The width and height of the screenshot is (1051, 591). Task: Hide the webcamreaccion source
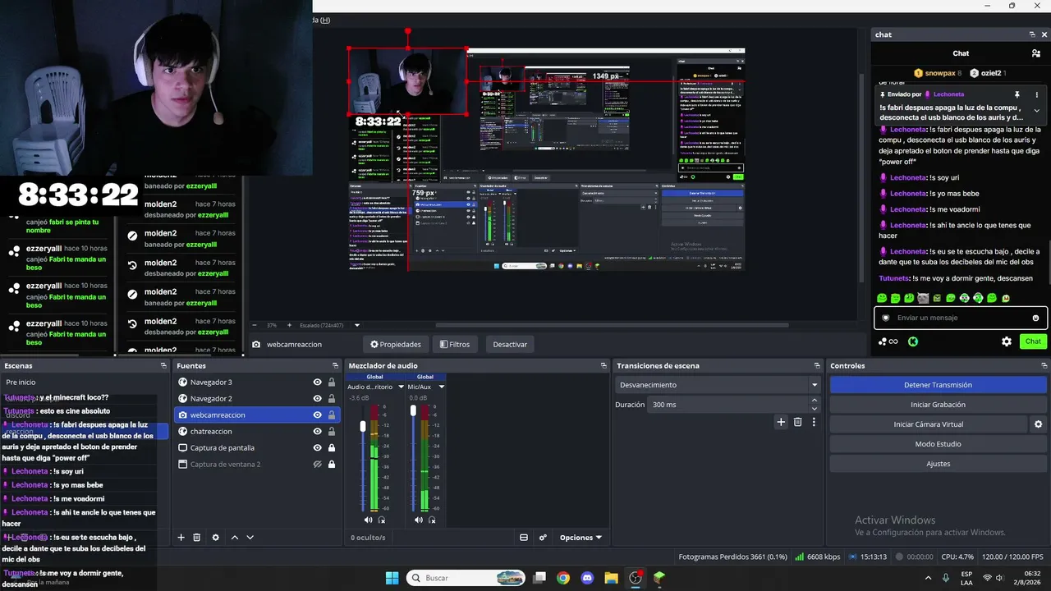317,415
